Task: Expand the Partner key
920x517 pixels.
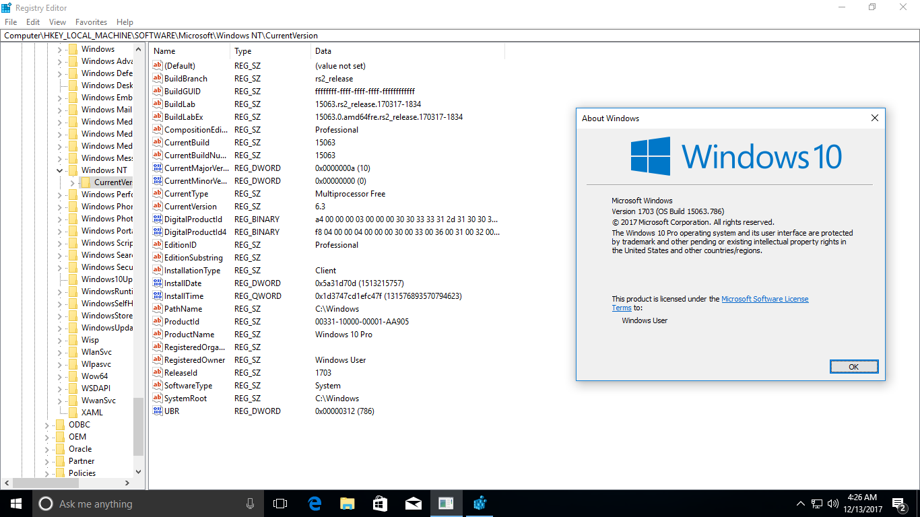Action: click(x=46, y=461)
